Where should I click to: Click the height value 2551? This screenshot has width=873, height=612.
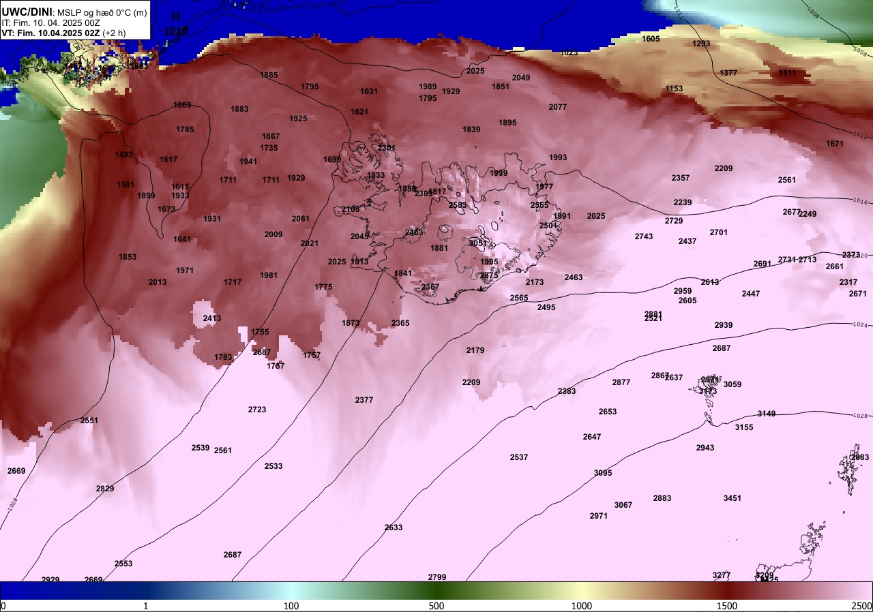[x=89, y=420]
